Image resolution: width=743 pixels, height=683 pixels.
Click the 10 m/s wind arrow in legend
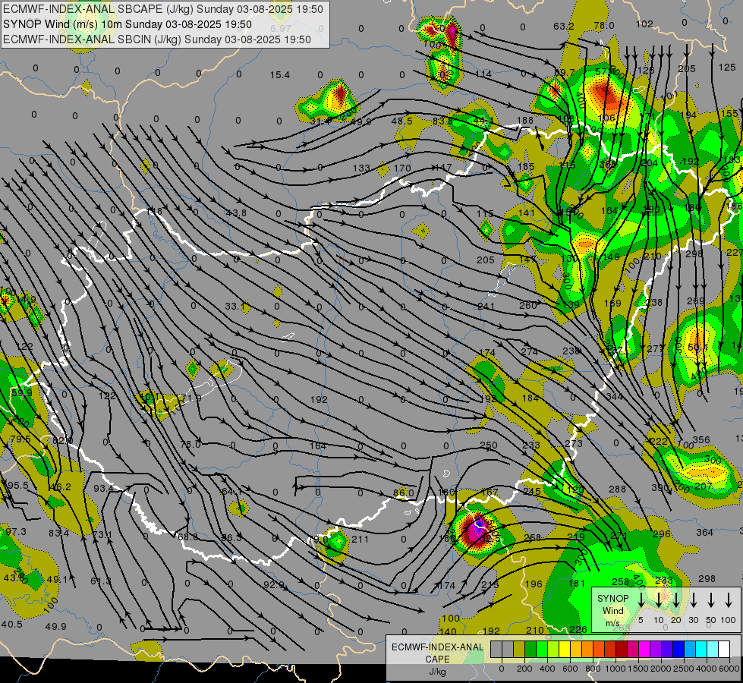[658, 600]
